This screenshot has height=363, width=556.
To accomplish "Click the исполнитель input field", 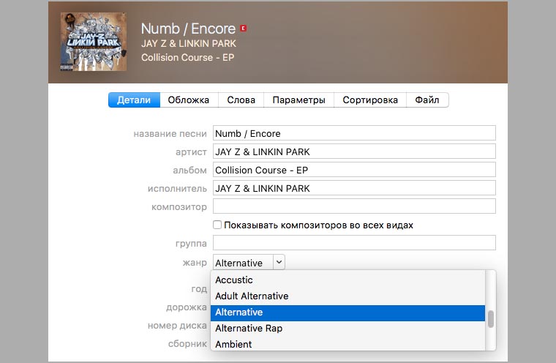I will tap(354, 188).
